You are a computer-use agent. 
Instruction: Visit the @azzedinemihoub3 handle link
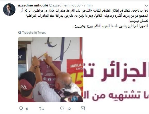point(65,5)
